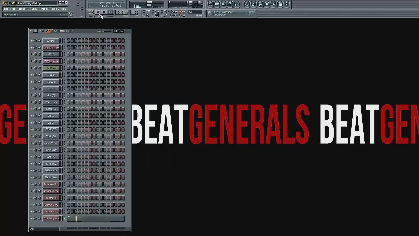Select the Sampler channel button
Image resolution: width=419 pixels, height=236 pixels.
tap(51, 41)
